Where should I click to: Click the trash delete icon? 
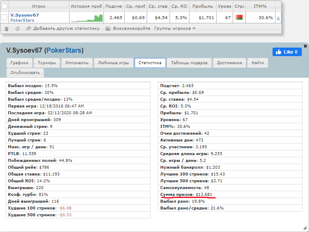click(x=6, y=29)
